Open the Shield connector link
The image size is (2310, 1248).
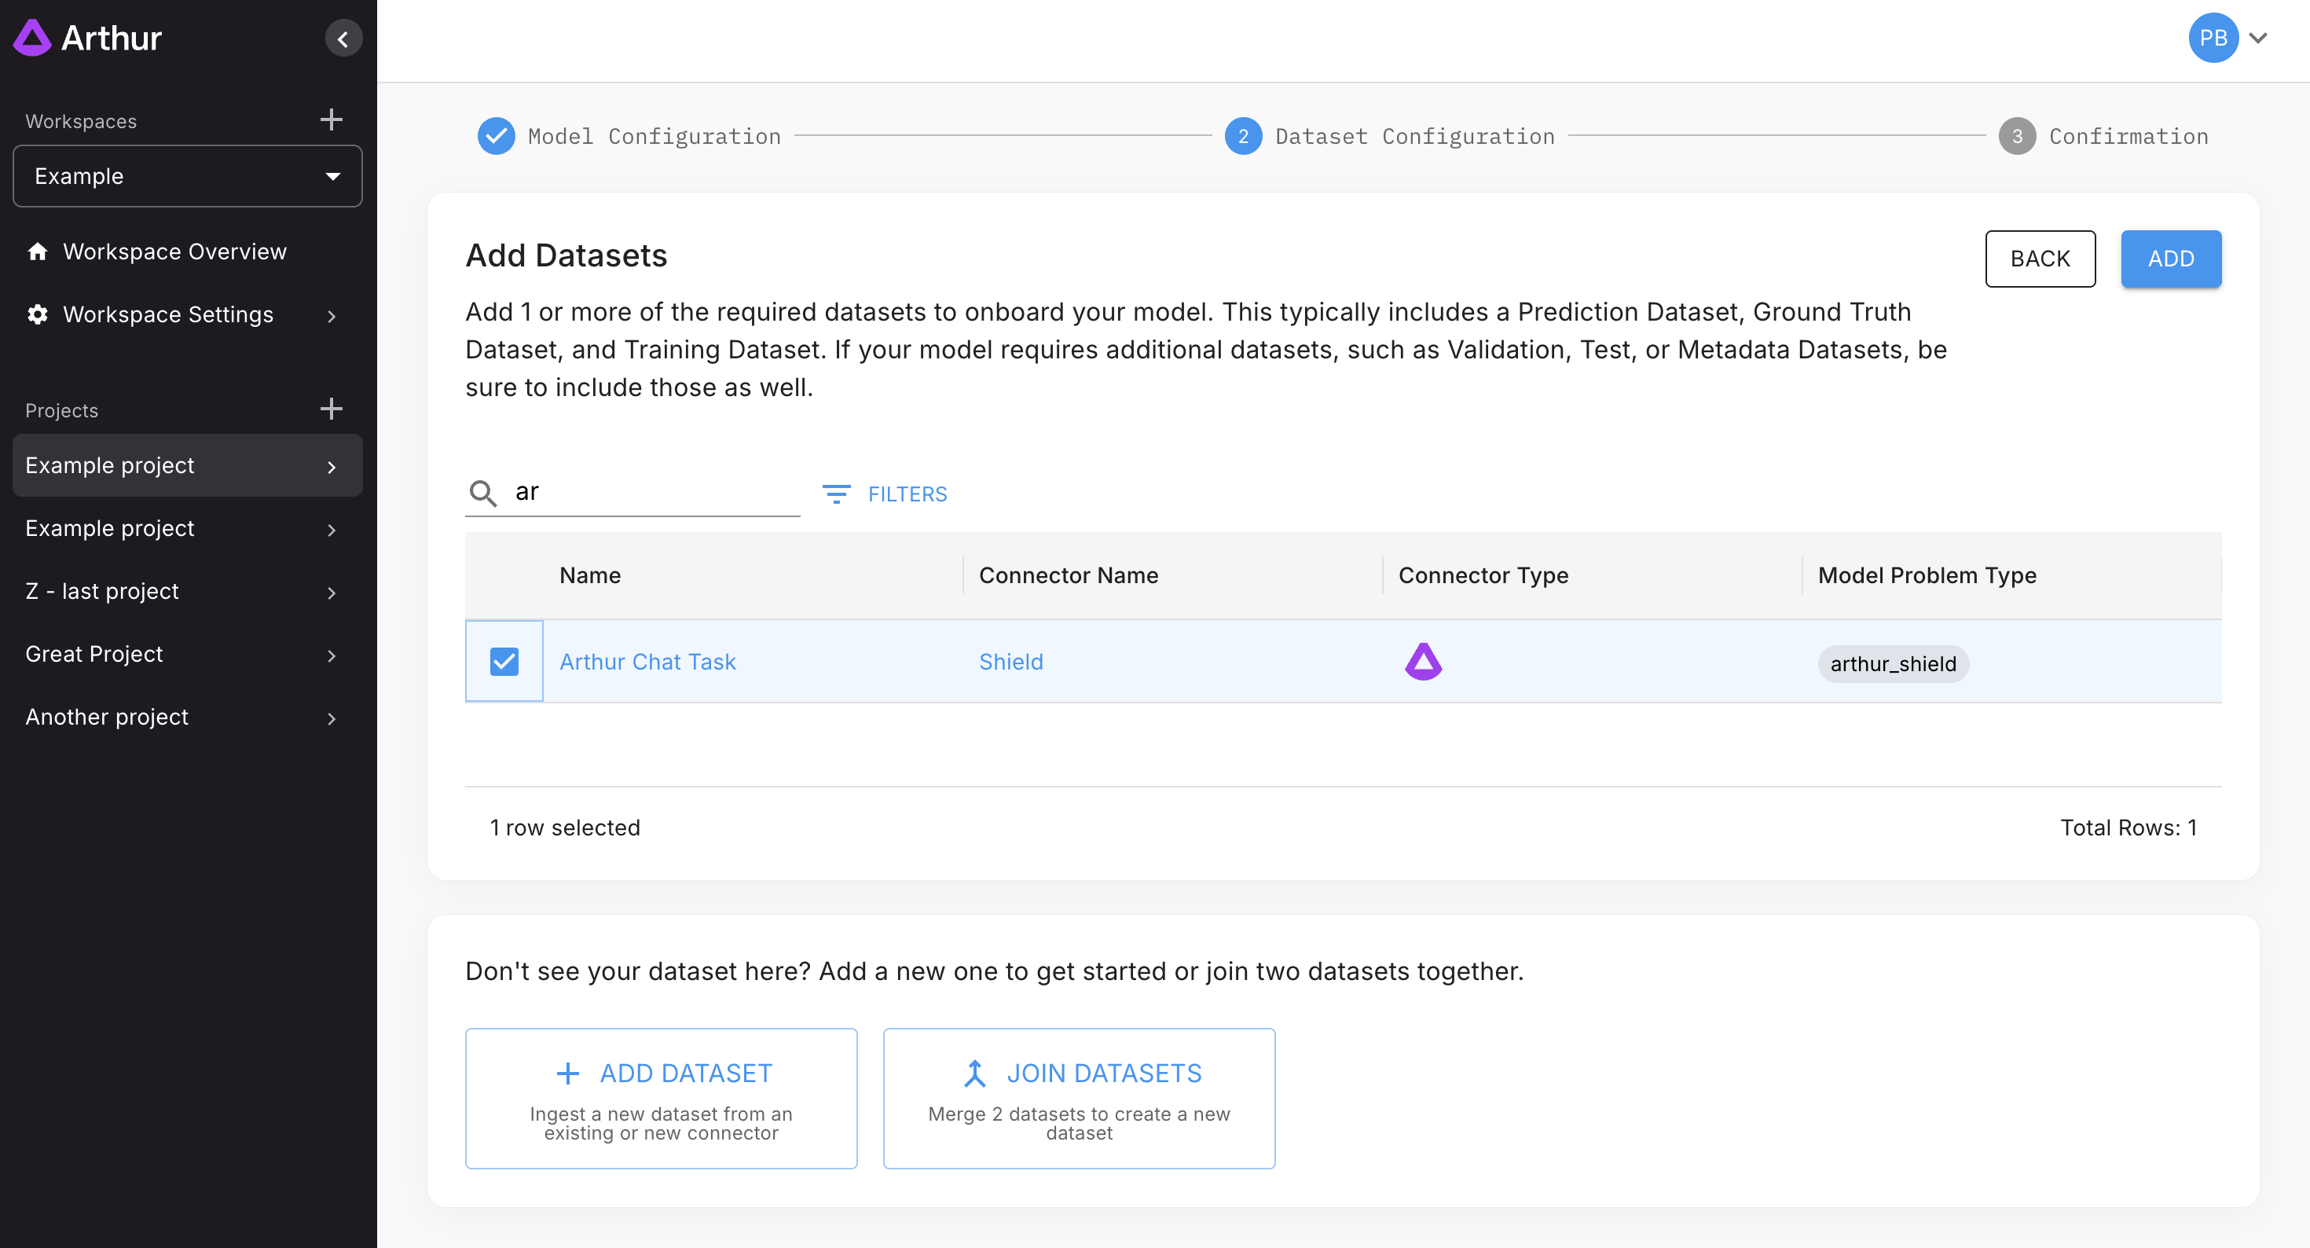pos(1010,663)
